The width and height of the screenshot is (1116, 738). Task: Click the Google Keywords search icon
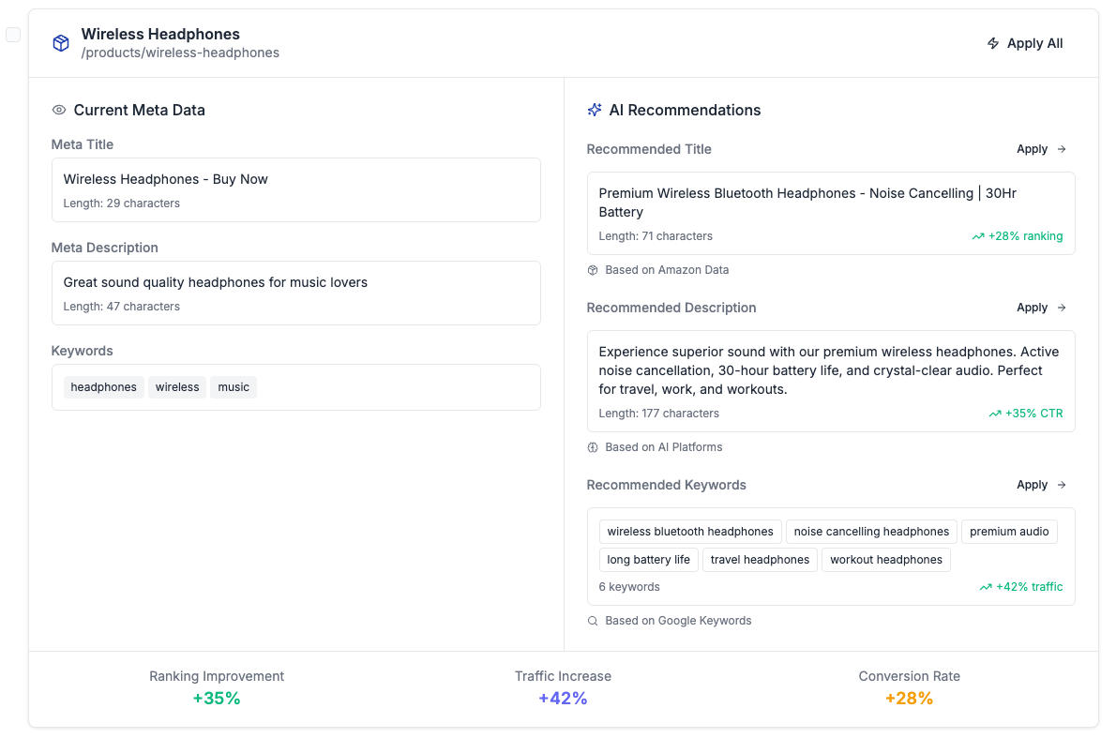[593, 621]
